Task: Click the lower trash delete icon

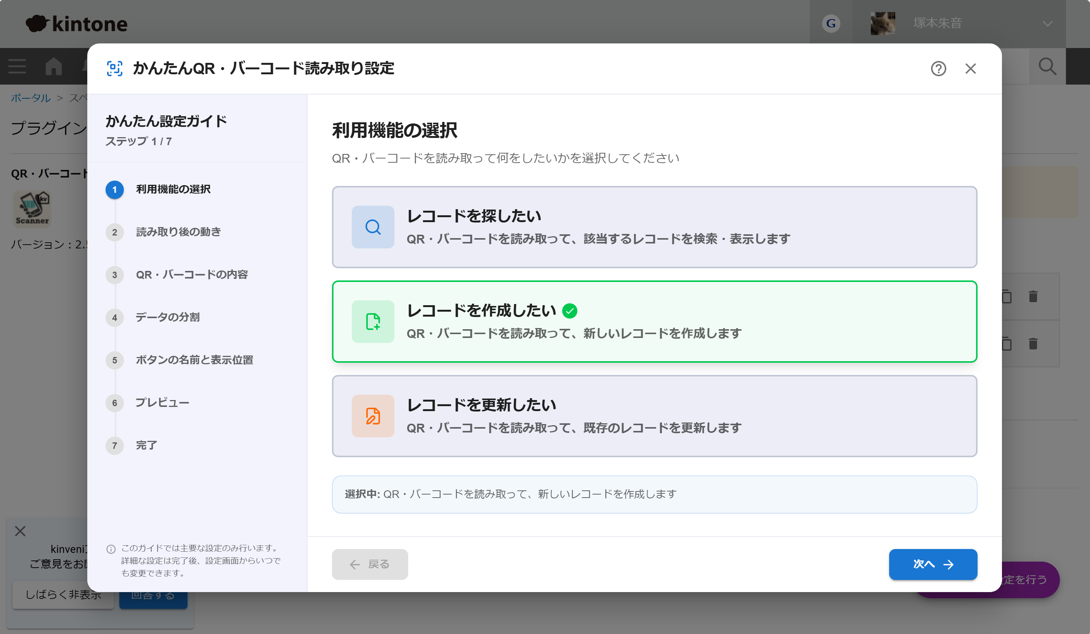Action: 1033,343
